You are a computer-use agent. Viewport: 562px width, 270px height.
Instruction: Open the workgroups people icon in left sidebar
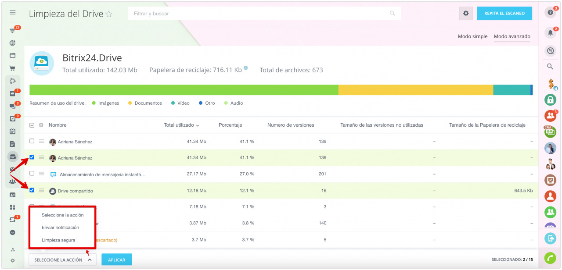(13, 181)
